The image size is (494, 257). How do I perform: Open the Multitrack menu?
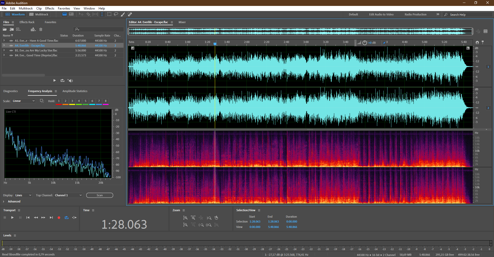tap(26, 8)
